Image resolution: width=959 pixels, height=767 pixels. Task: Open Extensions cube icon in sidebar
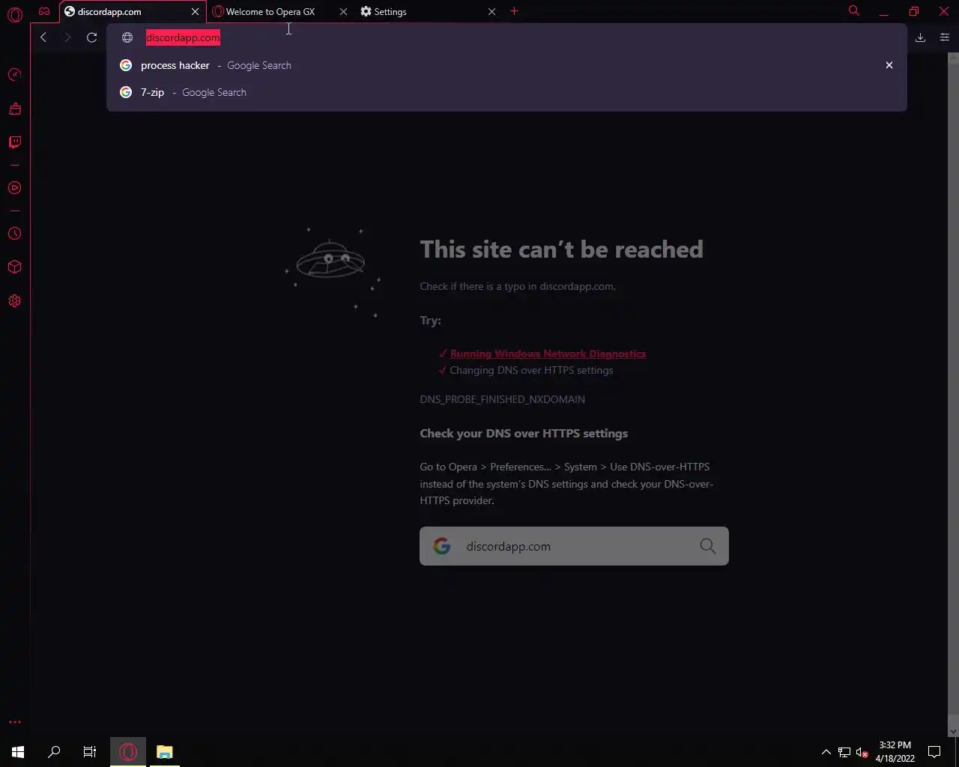[x=14, y=267]
